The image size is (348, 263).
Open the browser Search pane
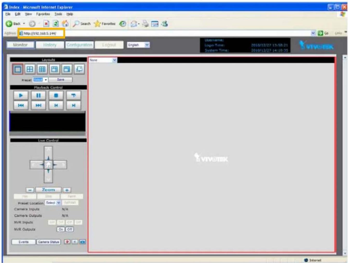point(82,24)
